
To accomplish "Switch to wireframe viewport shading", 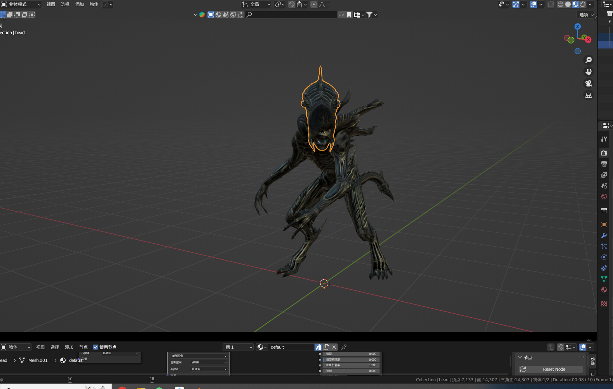I will [561, 4].
